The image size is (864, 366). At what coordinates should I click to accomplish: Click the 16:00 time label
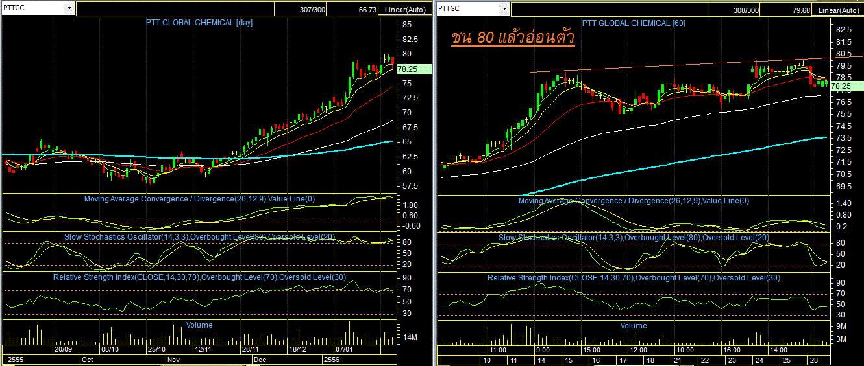click(732, 349)
